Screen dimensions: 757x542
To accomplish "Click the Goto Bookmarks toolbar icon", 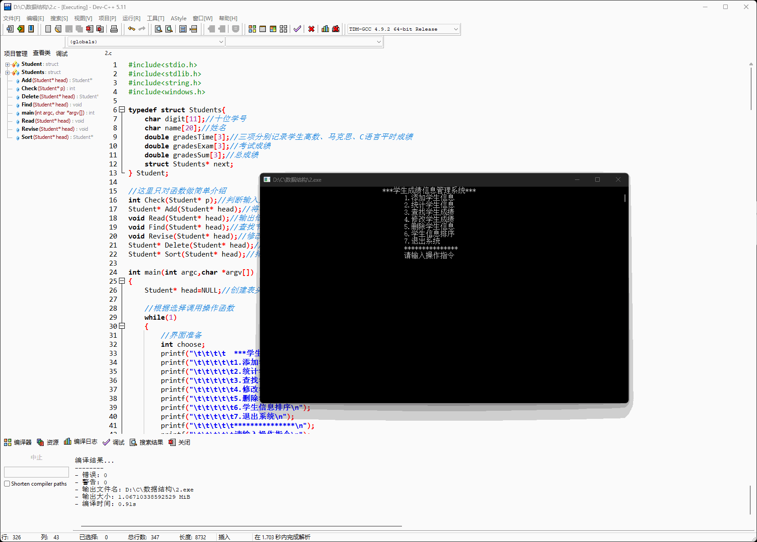I will [x=31, y=29].
